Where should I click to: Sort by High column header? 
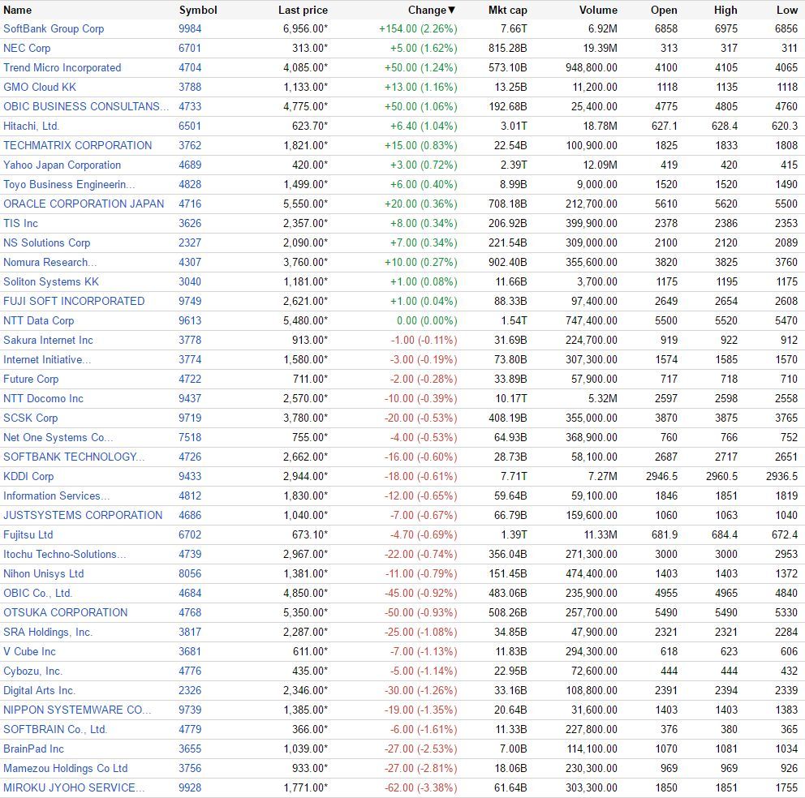[725, 10]
